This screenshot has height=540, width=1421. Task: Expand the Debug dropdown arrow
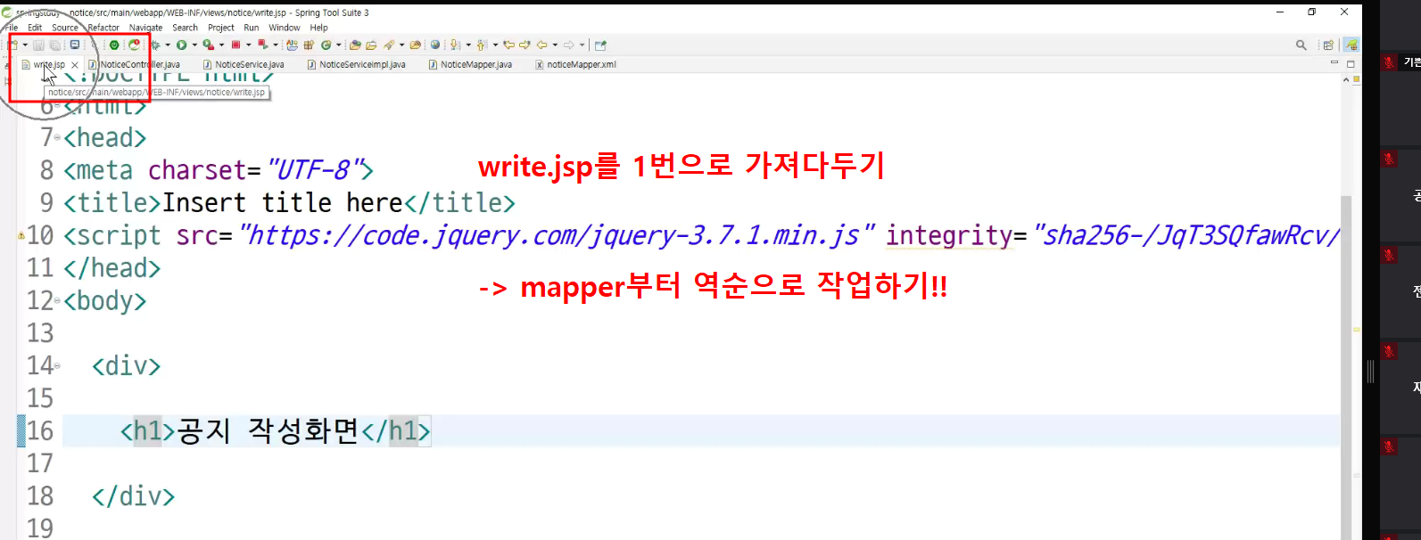(167, 45)
